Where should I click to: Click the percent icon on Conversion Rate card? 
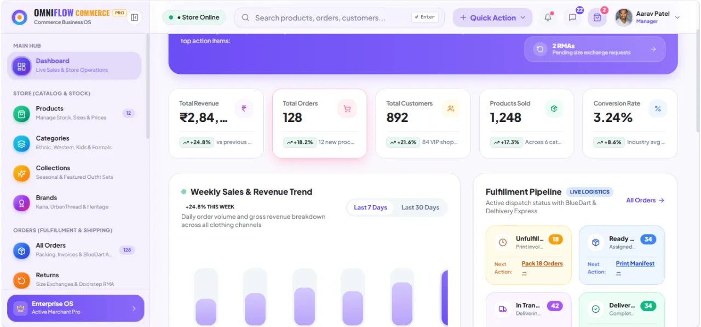(658, 108)
